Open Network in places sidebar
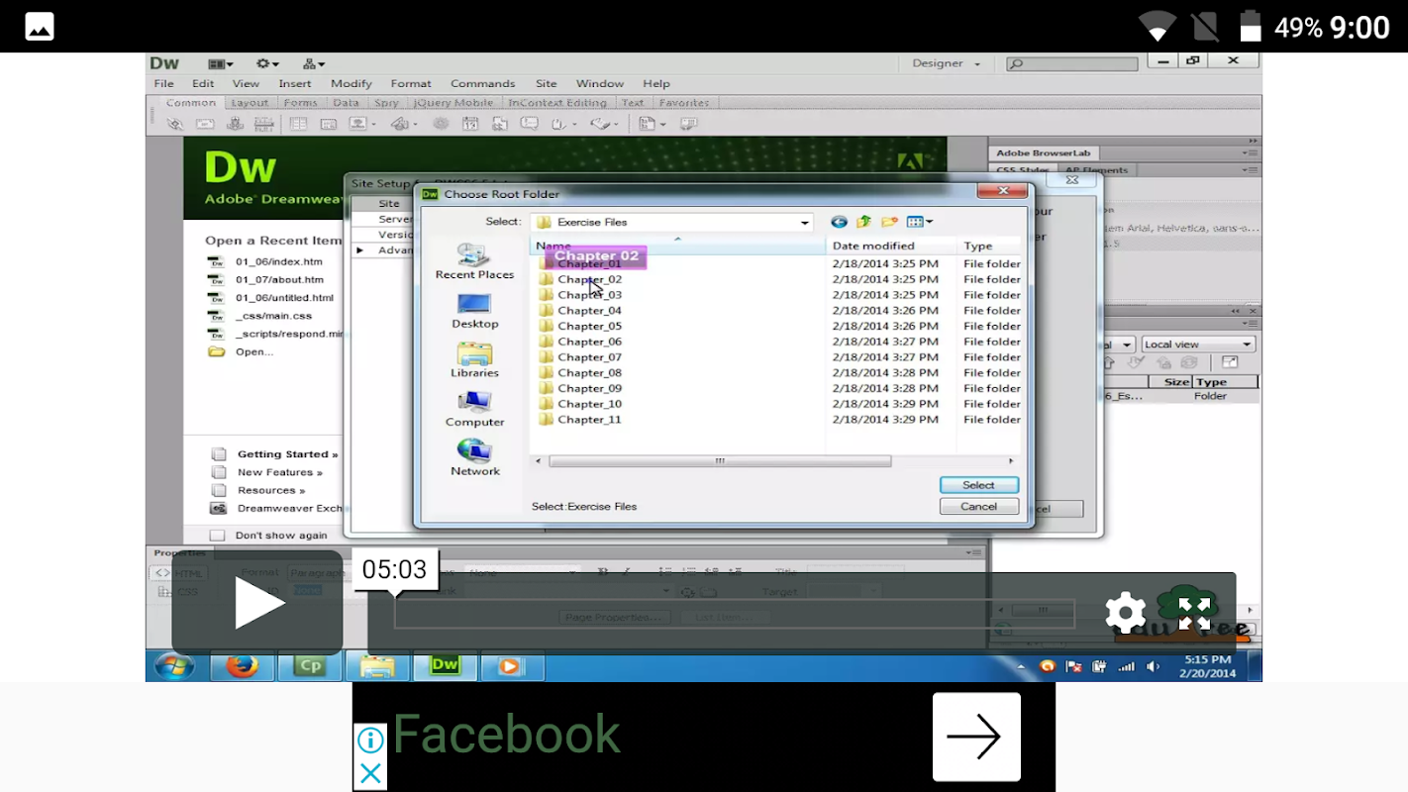 click(x=474, y=458)
